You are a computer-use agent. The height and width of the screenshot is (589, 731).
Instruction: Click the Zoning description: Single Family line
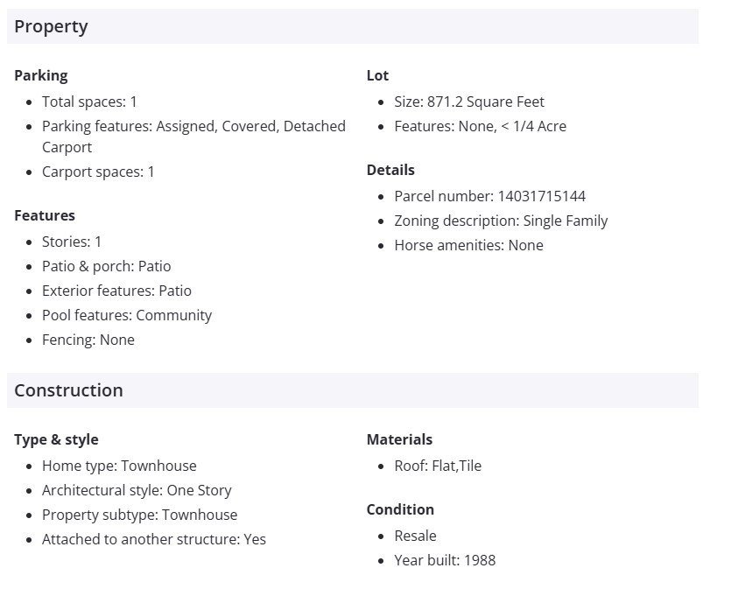click(x=501, y=221)
